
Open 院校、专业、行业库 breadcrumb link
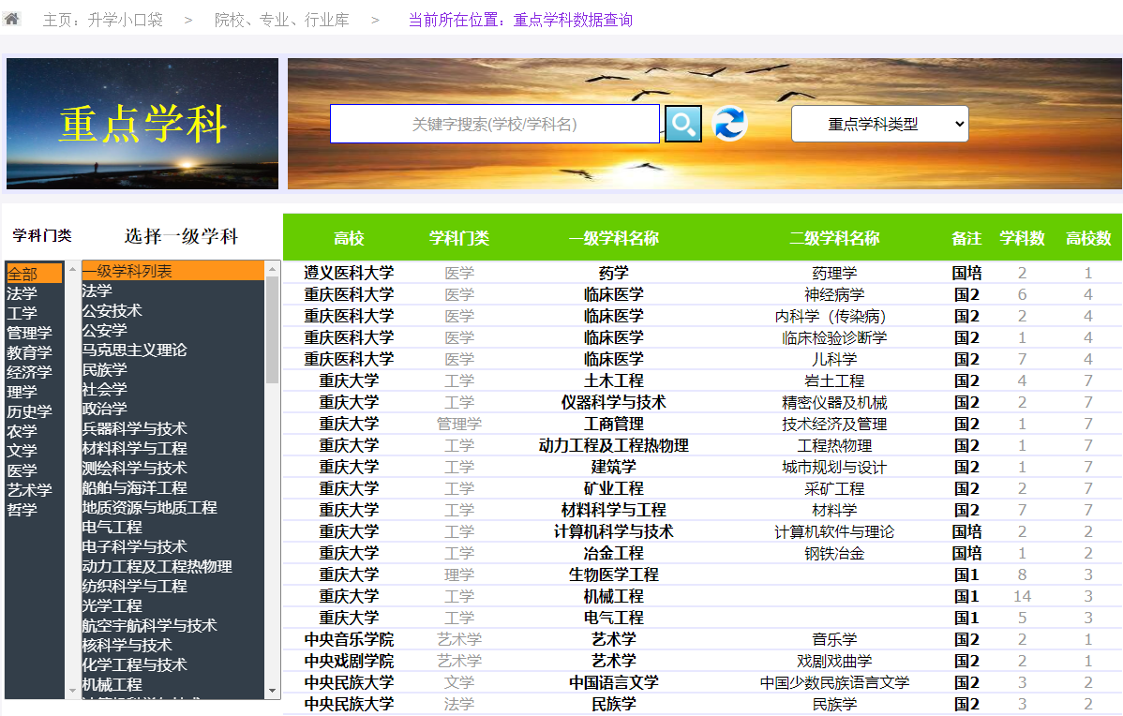point(281,20)
